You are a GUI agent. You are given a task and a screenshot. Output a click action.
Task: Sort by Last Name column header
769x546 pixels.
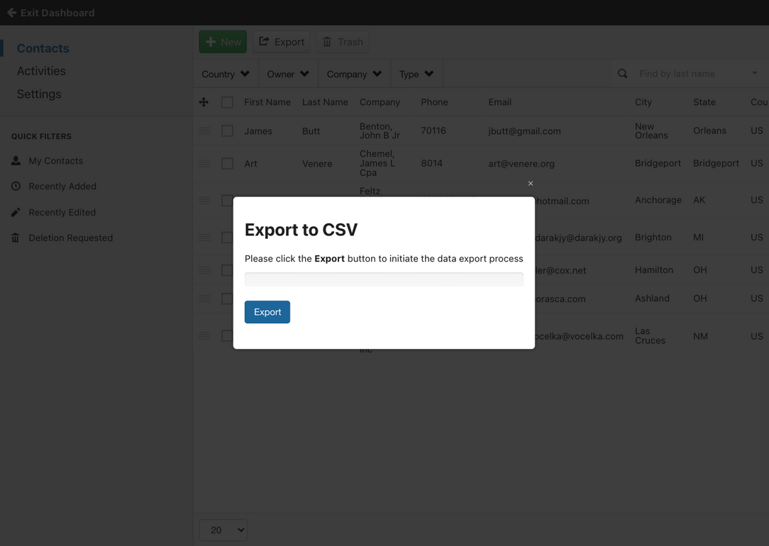pyautogui.click(x=325, y=102)
